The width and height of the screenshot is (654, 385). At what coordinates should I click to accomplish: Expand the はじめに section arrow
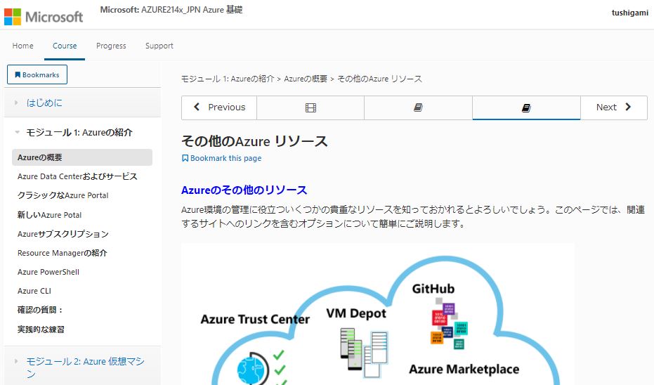coord(16,103)
